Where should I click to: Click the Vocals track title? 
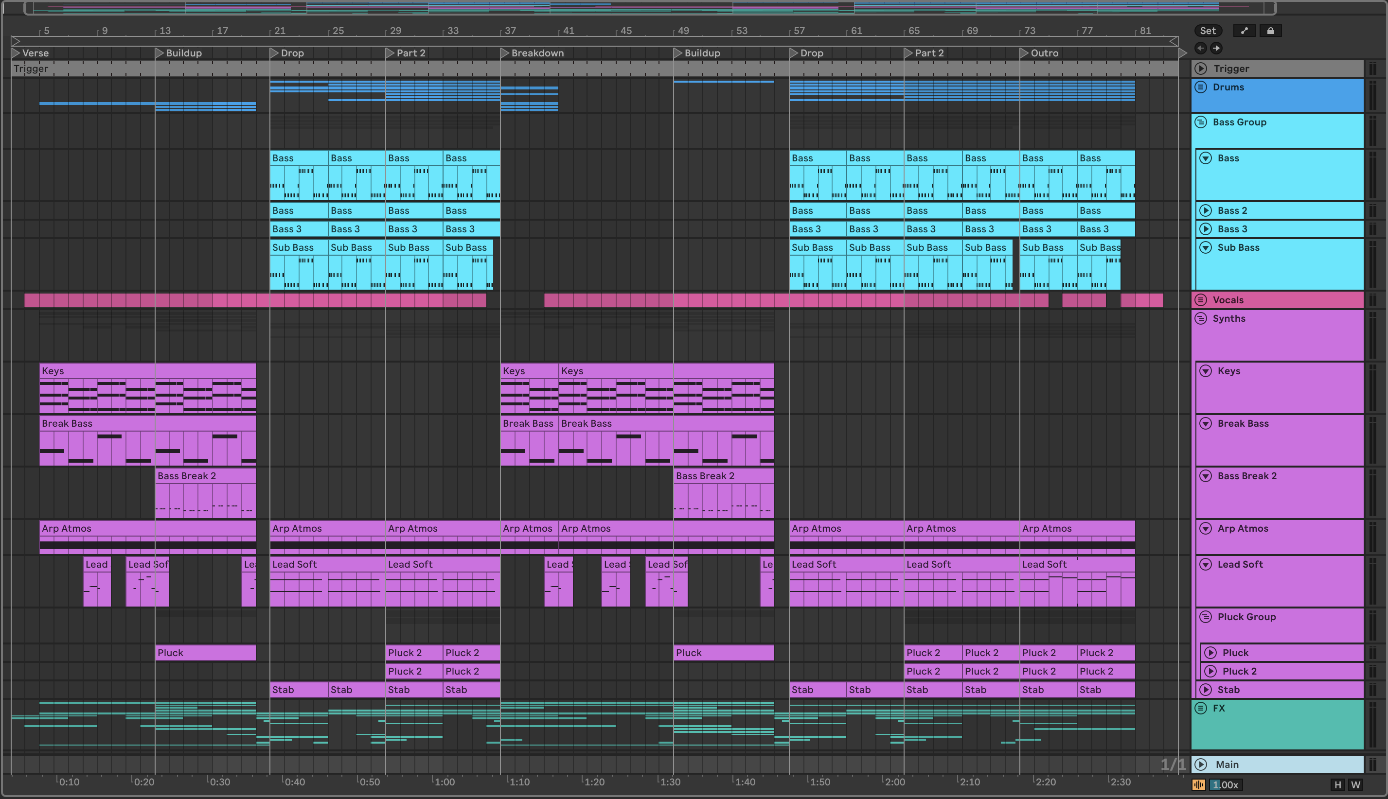tap(1228, 299)
